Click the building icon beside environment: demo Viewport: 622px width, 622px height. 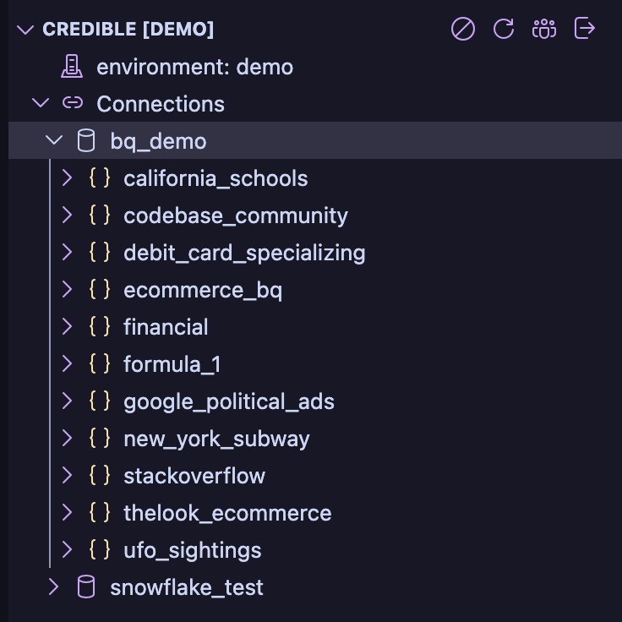click(x=72, y=66)
